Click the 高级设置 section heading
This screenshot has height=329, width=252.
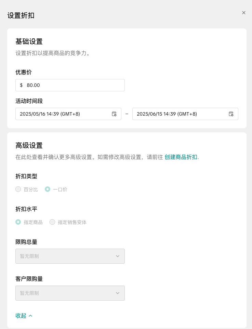tap(29, 145)
